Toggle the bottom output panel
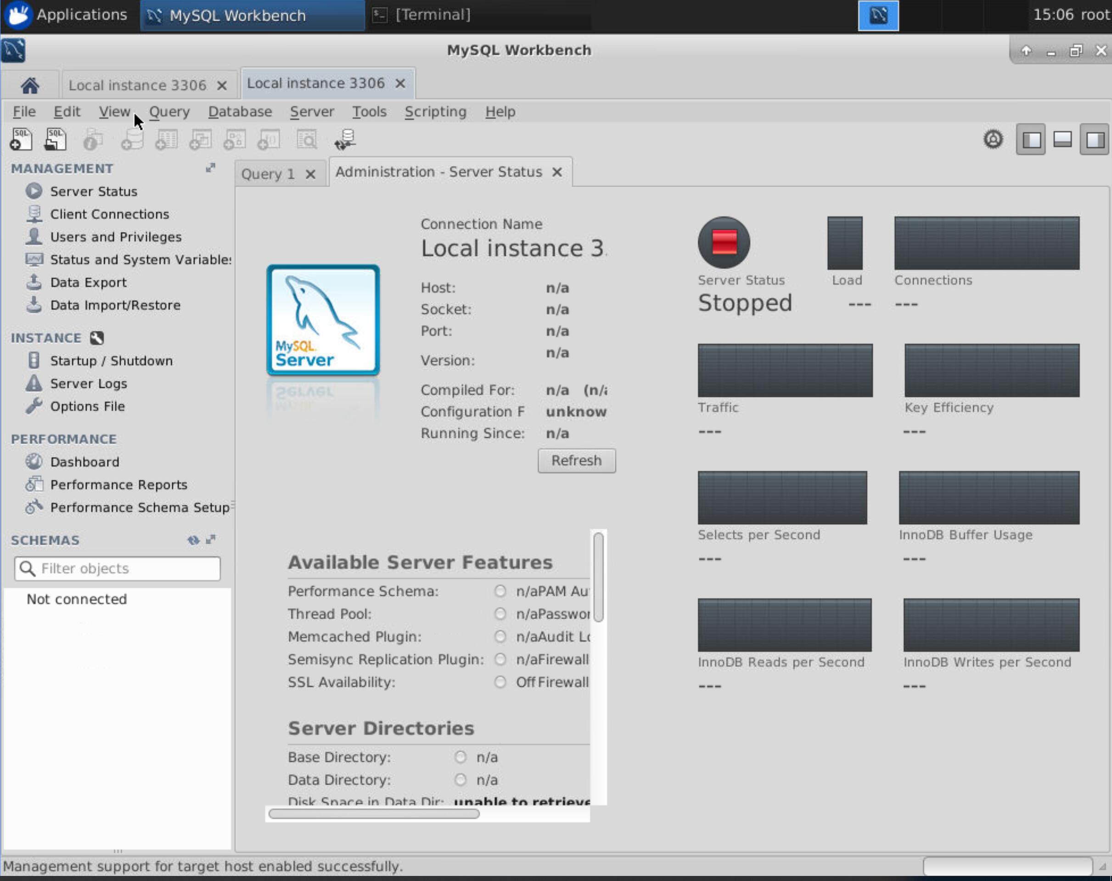Viewport: 1112px width, 881px height. (x=1062, y=139)
